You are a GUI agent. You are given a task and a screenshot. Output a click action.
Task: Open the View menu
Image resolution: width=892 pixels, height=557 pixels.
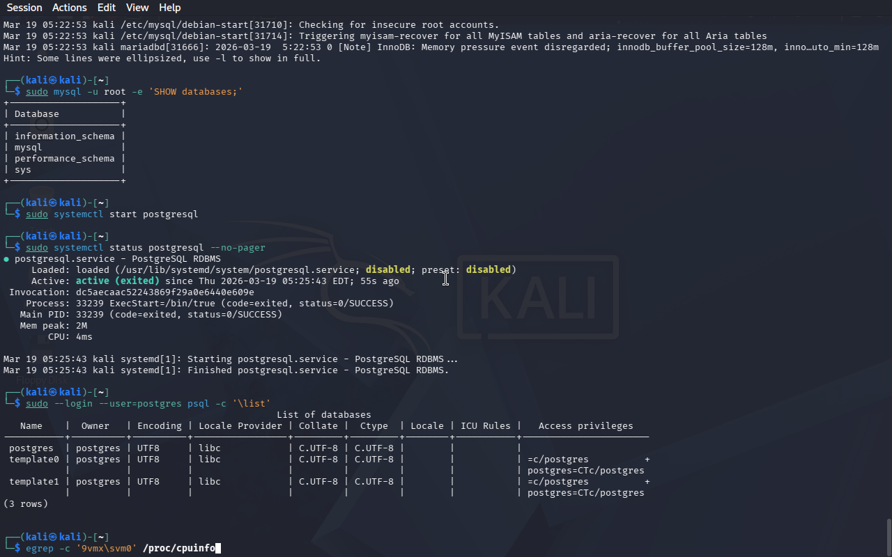[x=137, y=8]
